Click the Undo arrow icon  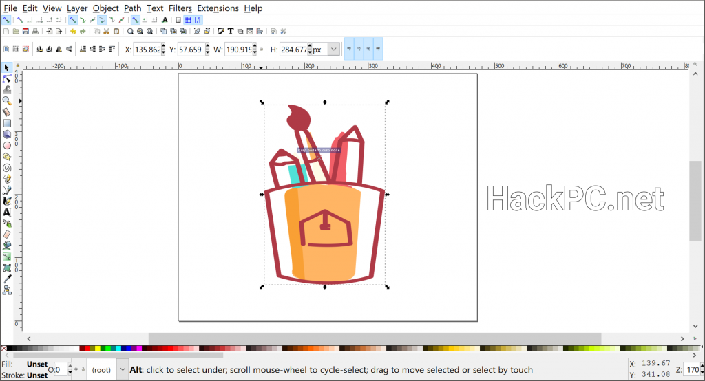tap(73, 32)
